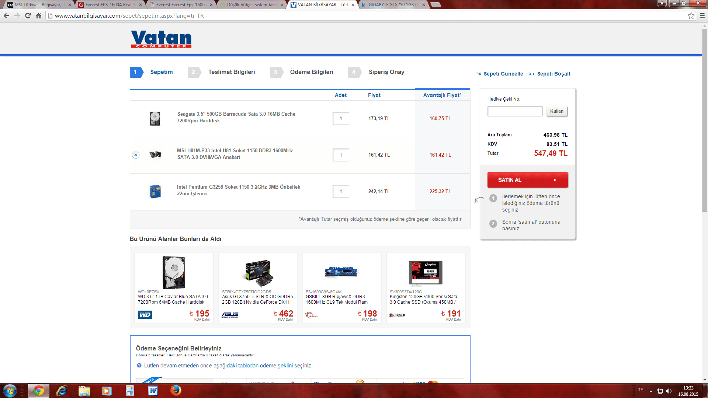Click the quantity box for Intel Pentium G3258
This screenshot has width=708, height=398.
[341, 191]
